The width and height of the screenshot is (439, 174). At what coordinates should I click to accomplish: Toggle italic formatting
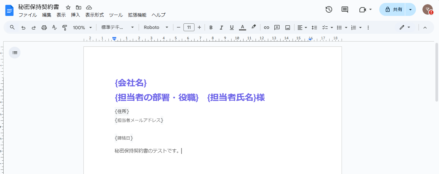pos(221,28)
